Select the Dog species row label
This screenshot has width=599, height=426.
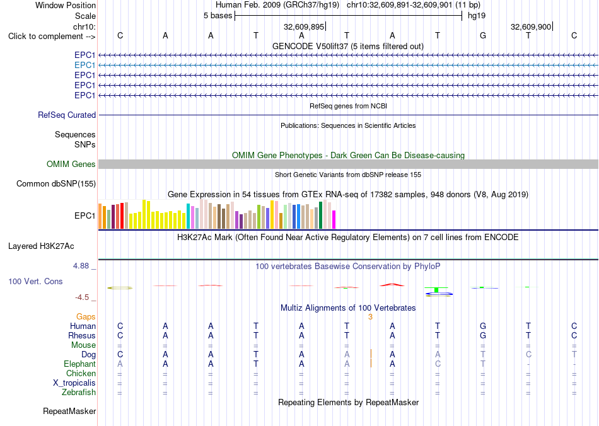88,355
